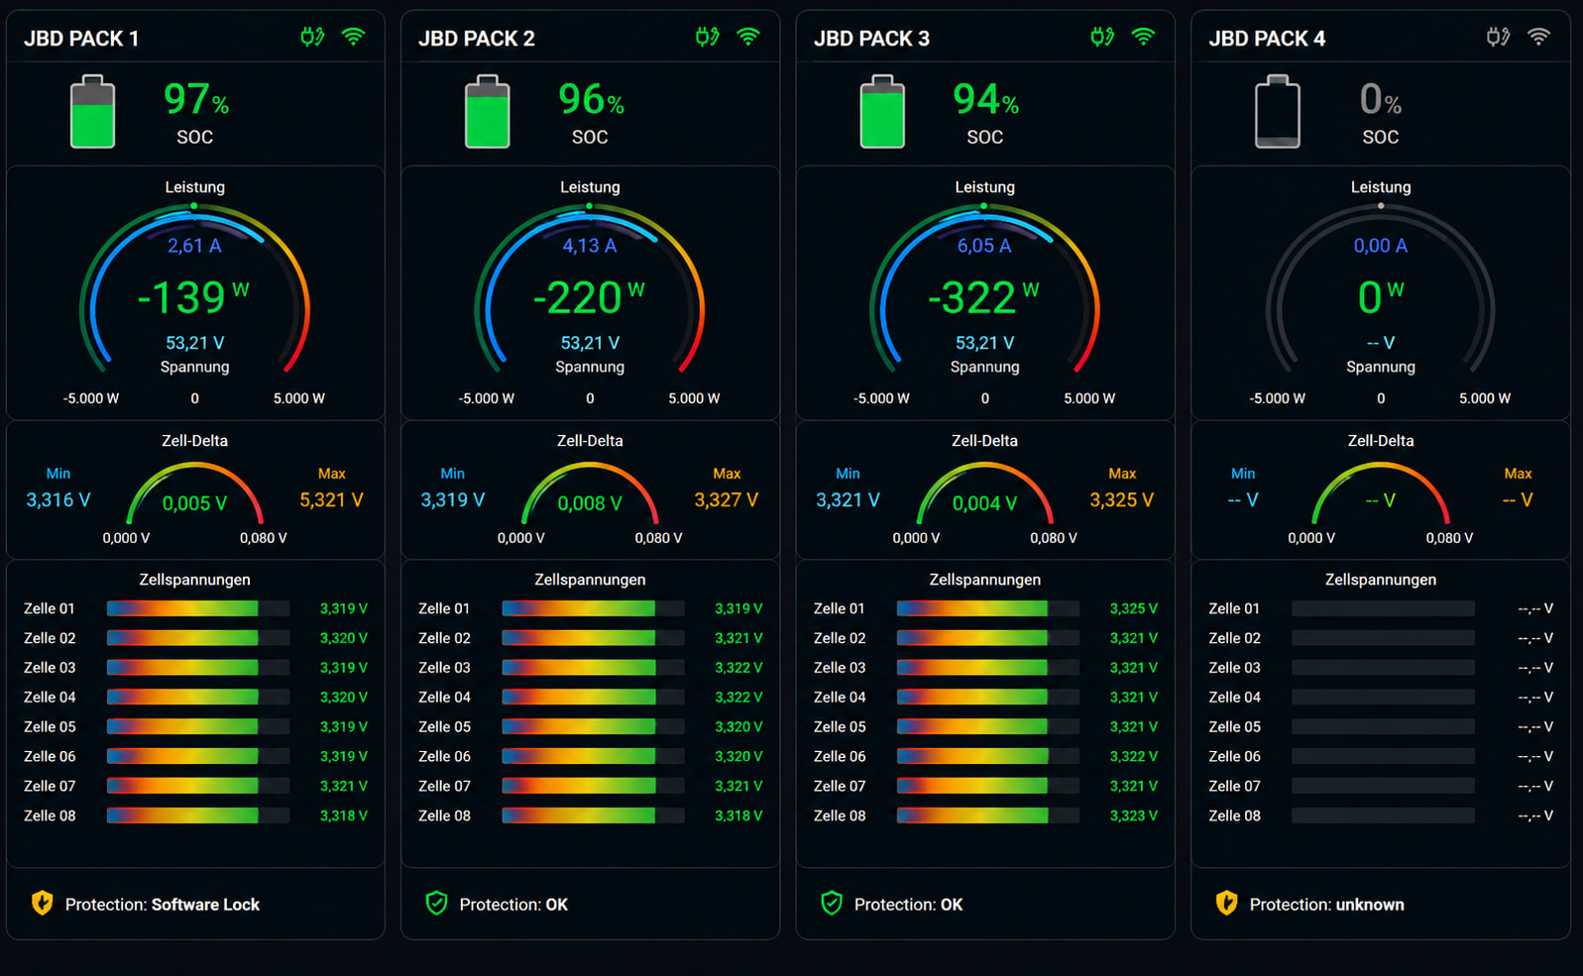The height and width of the screenshot is (976, 1583).
Task: Click the 96% SOC reading in Pack 2
Action: (591, 111)
